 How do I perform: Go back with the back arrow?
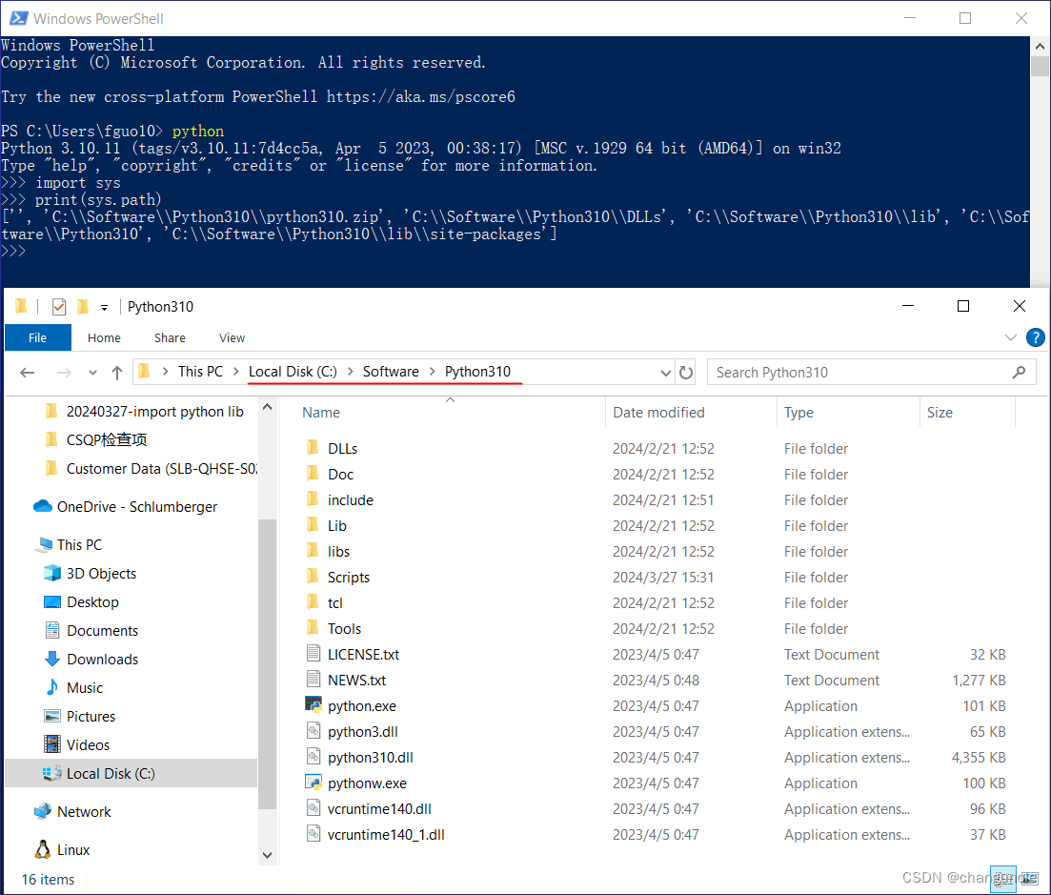tap(28, 372)
